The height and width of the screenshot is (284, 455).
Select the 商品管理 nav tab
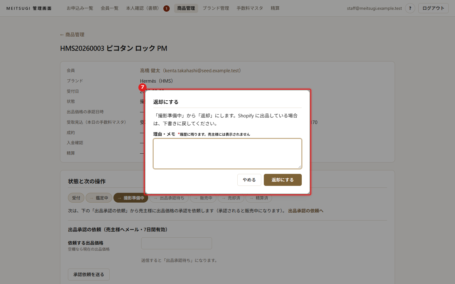[186, 8]
